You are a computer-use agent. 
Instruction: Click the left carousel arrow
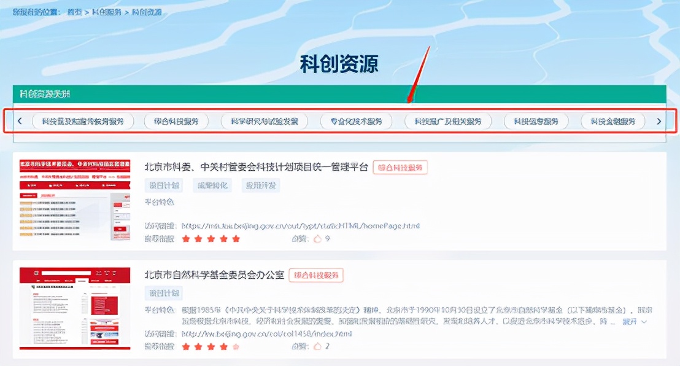point(20,121)
